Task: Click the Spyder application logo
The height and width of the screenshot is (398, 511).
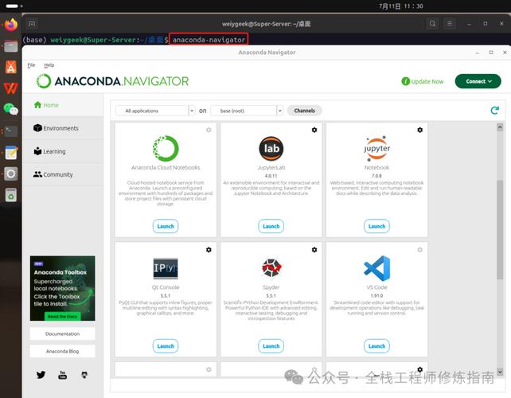Action: tap(271, 267)
